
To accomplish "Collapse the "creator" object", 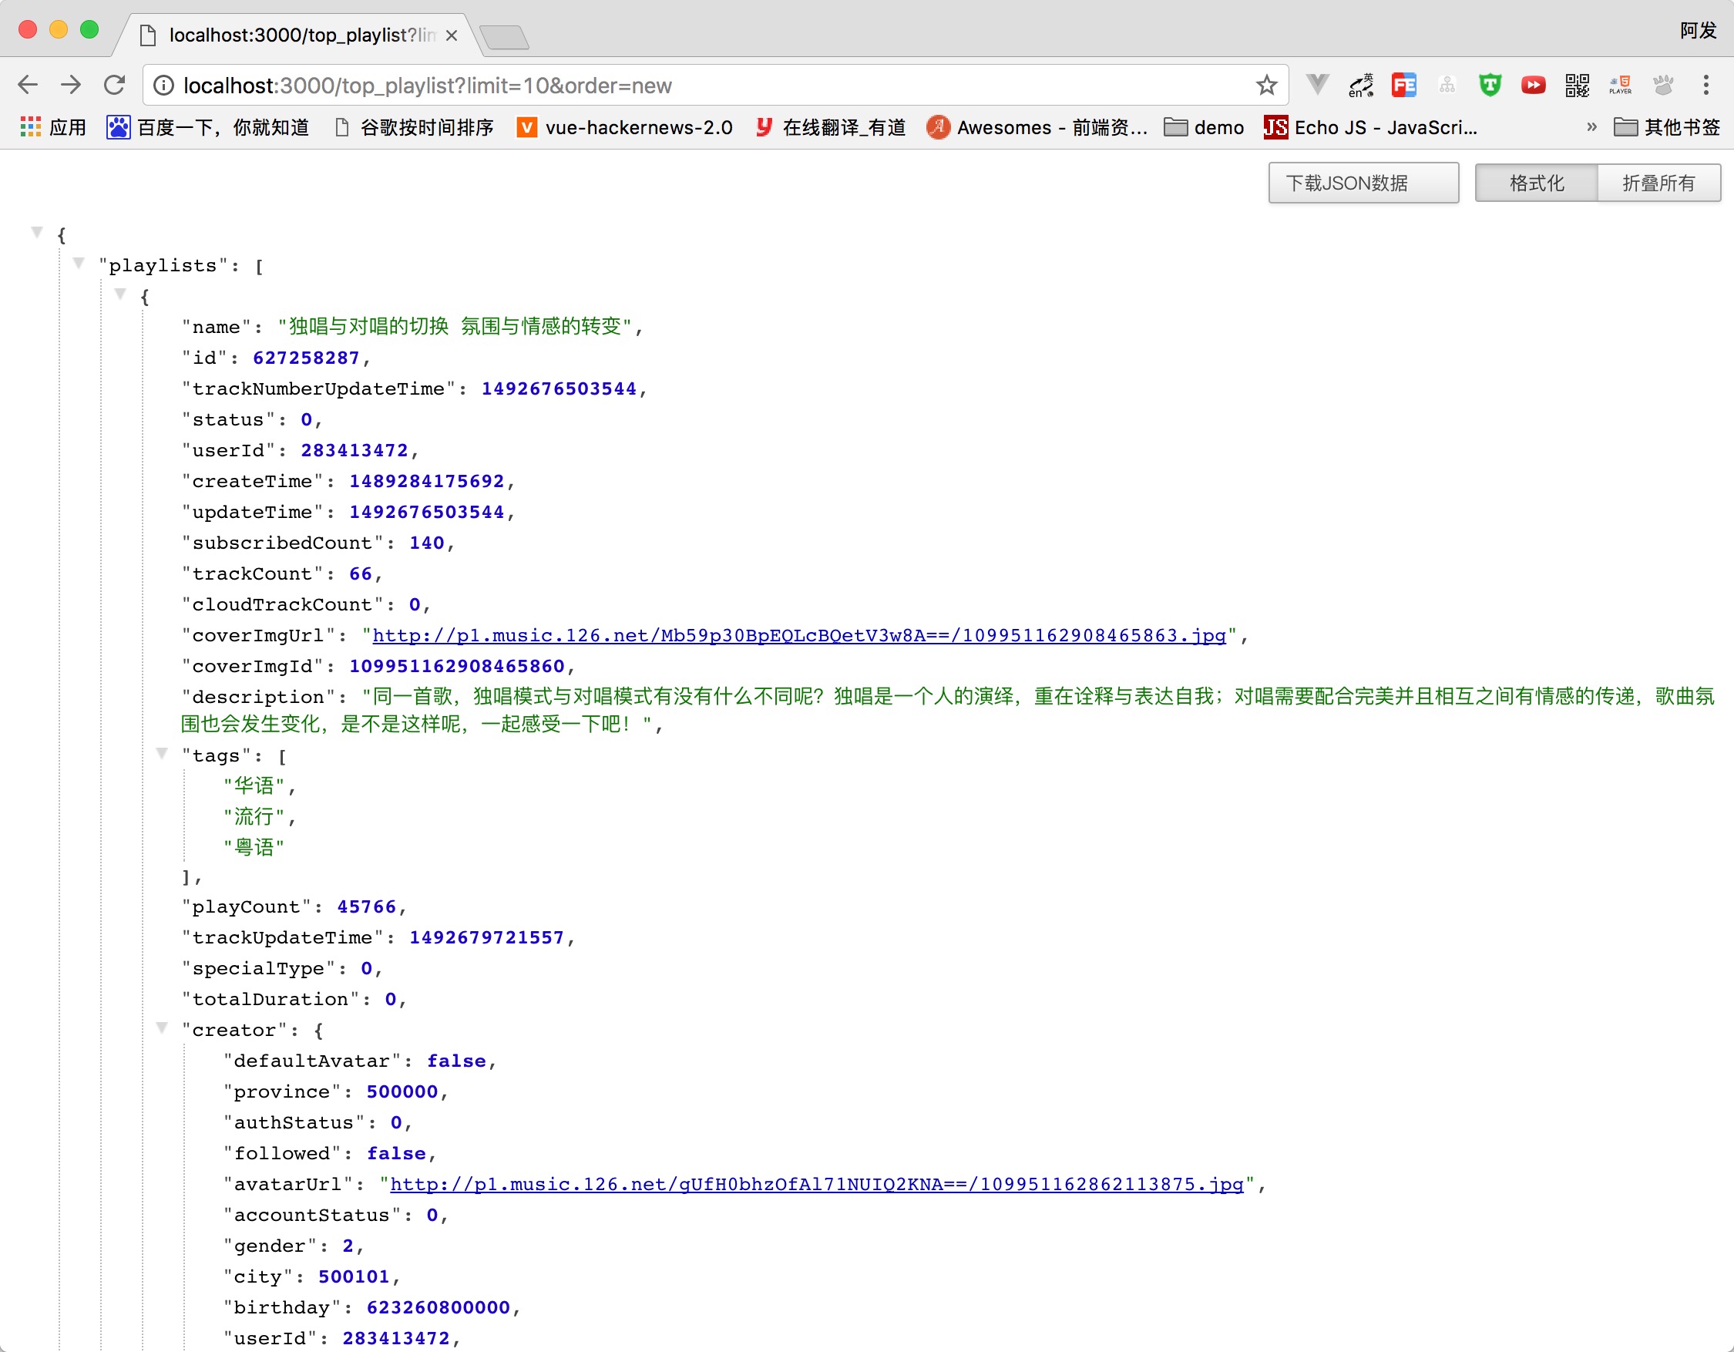I will click(162, 1028).
